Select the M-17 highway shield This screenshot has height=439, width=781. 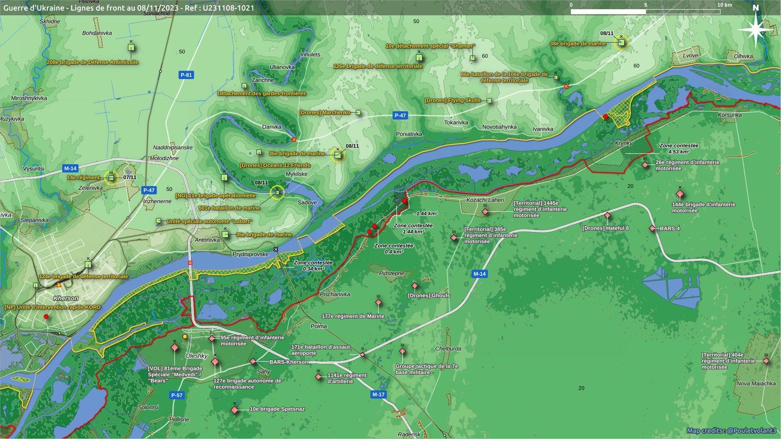[x=378, y=394]
